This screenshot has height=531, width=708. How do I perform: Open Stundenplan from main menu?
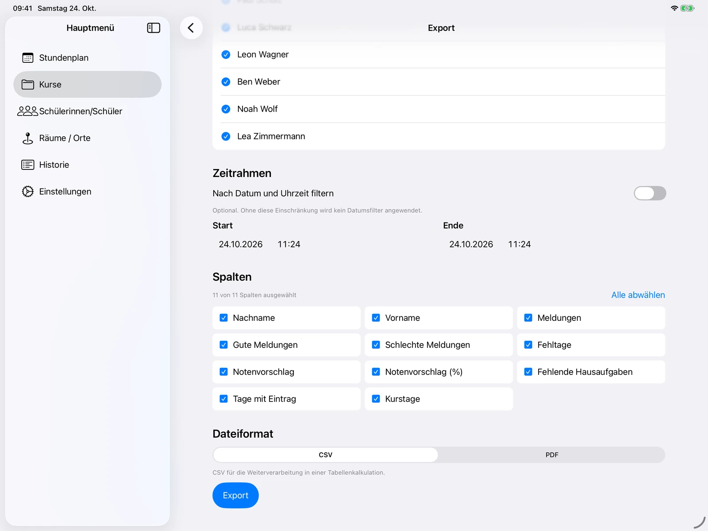[87, 58]
